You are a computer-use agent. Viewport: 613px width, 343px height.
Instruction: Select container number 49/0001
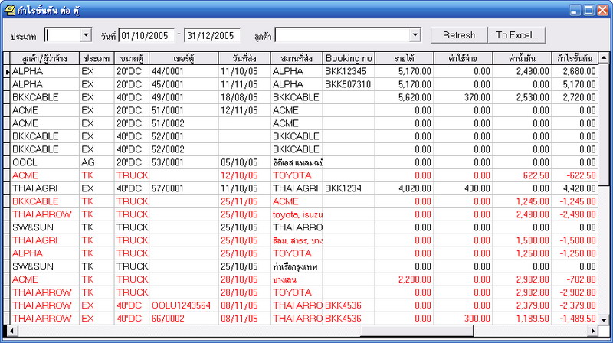pos(184,97)
